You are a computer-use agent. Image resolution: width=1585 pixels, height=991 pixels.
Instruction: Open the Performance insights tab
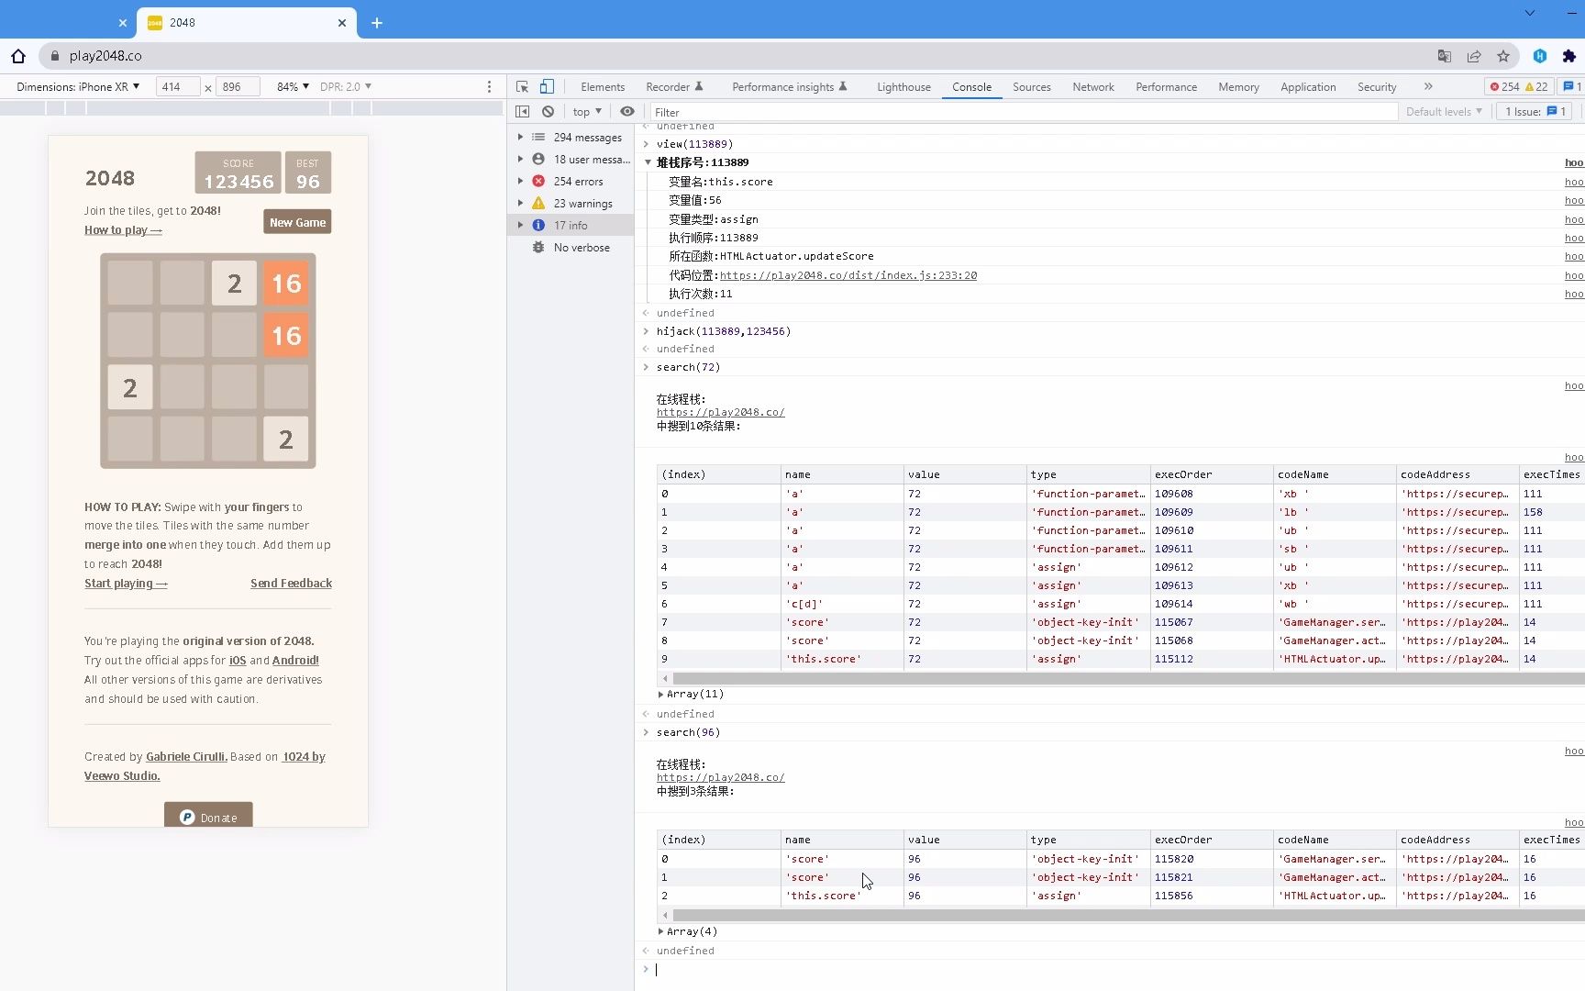(x=790, y=86)
